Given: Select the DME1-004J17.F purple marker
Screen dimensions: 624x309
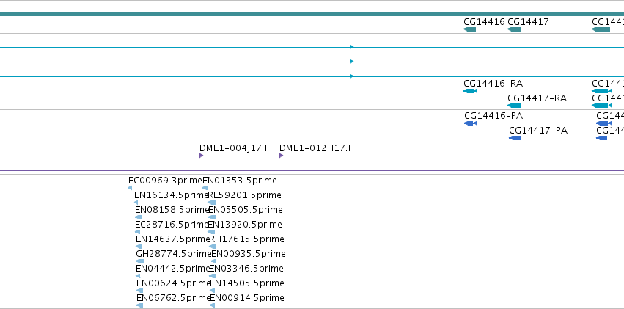Looking at the screenshot, I should tap(202, 156).
